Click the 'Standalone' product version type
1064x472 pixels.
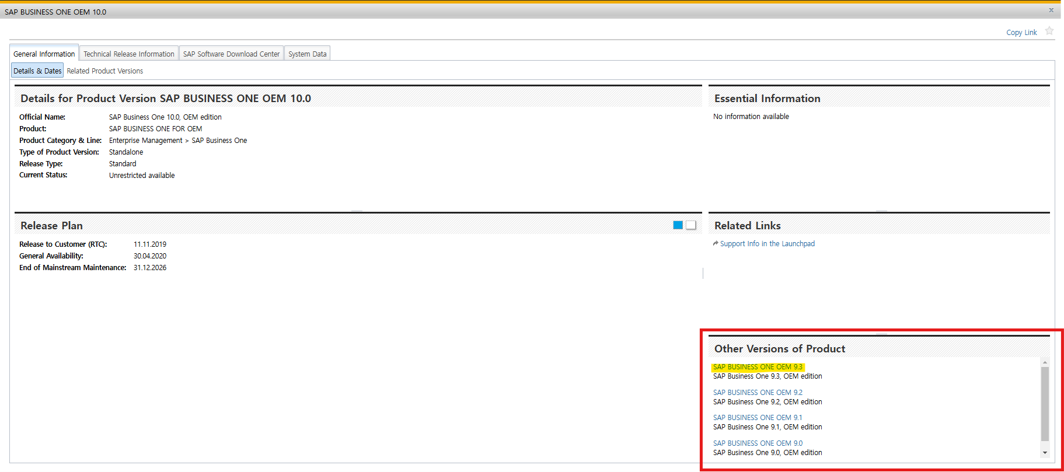coord(126,152)
